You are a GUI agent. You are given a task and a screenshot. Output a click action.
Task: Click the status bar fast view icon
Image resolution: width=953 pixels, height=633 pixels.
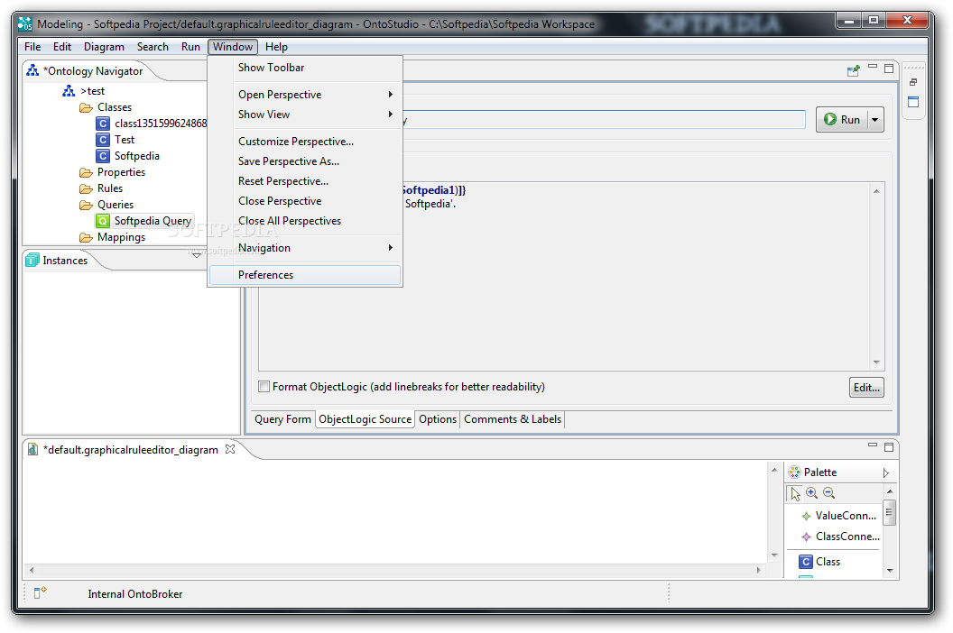pos(40,593)
